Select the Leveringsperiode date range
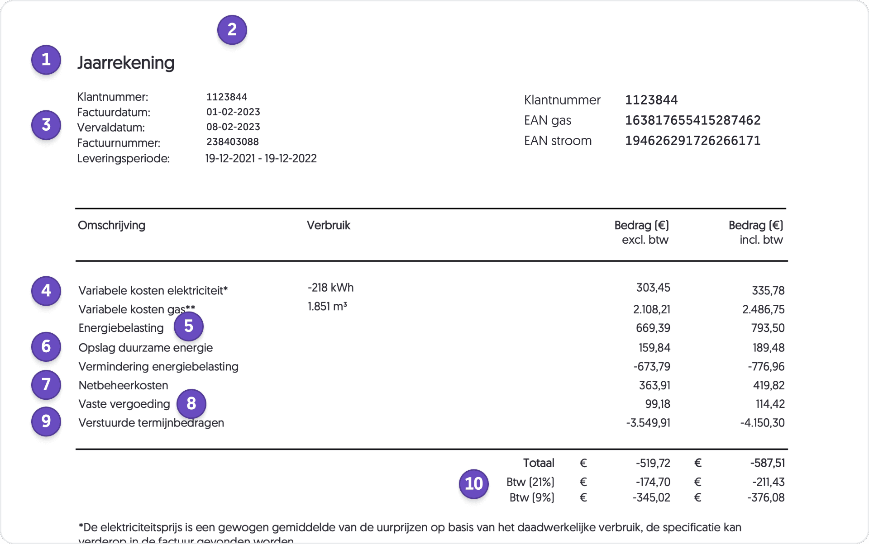 (261, 158)
